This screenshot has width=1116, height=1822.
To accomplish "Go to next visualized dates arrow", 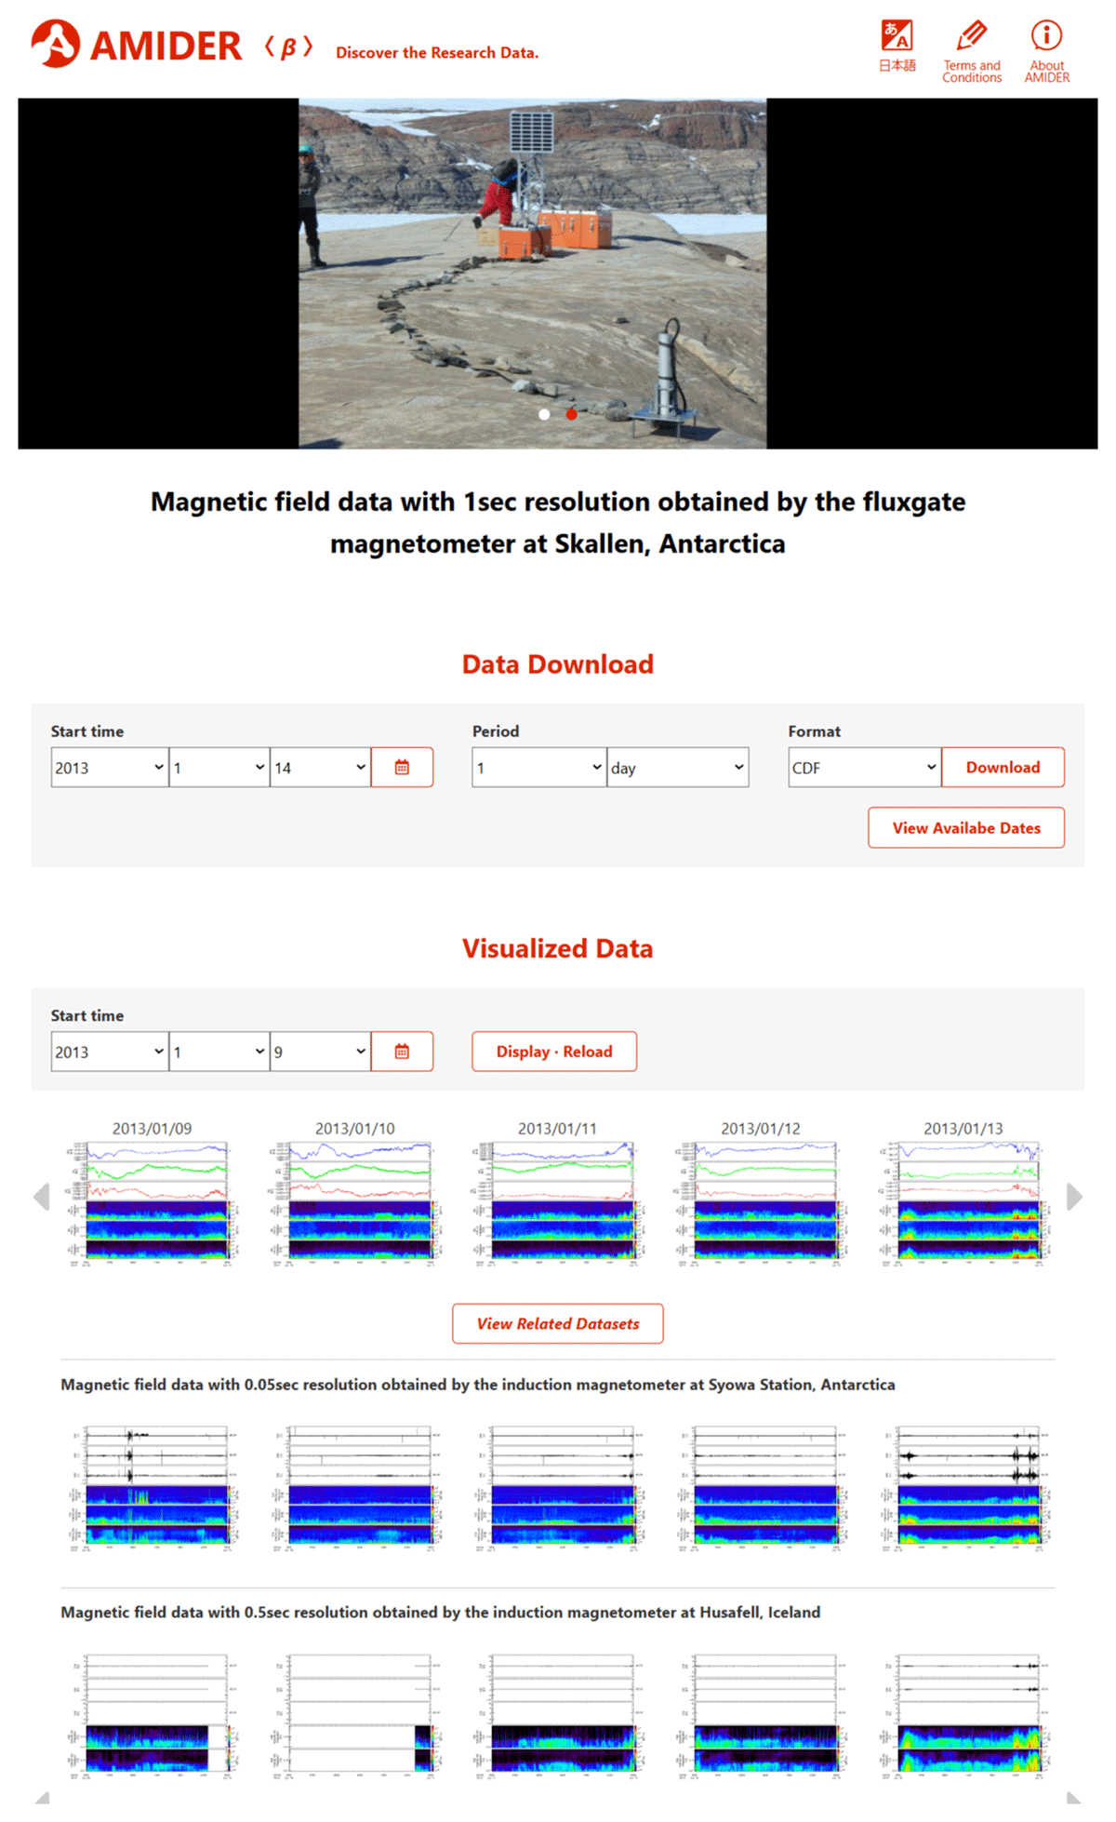I will point(1074,1197).
